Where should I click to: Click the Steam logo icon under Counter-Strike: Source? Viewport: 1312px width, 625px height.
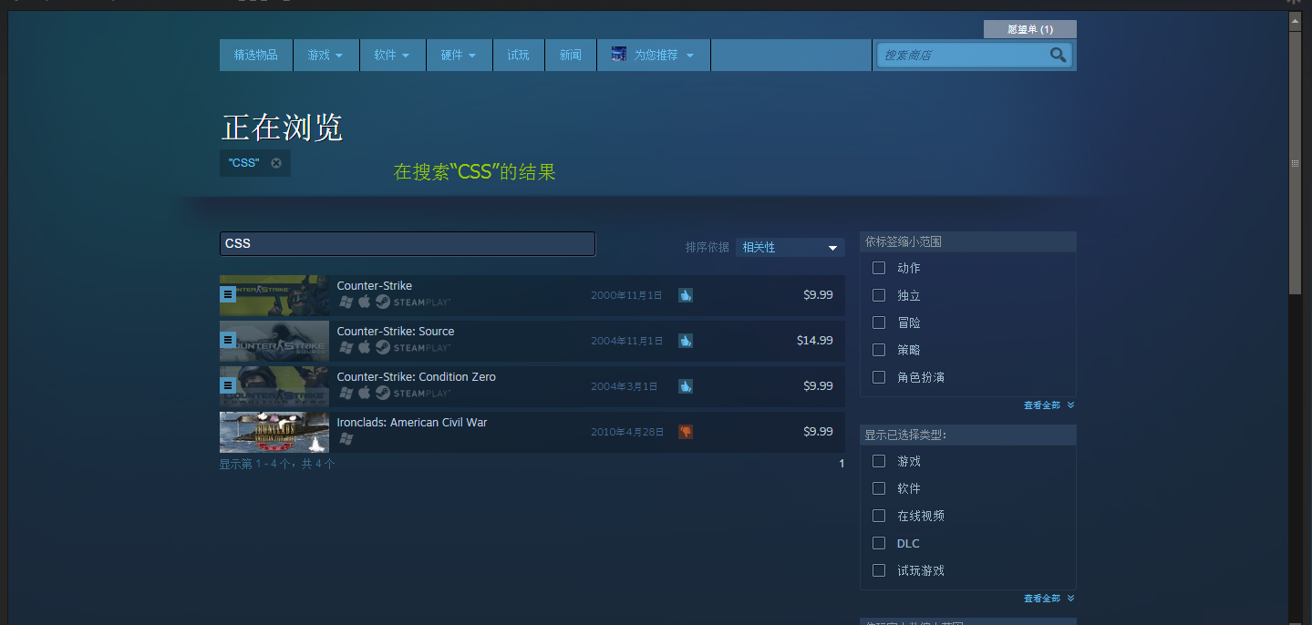click(x=383, y=347)
